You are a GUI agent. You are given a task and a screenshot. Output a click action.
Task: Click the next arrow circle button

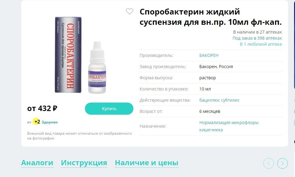[282, 163]
